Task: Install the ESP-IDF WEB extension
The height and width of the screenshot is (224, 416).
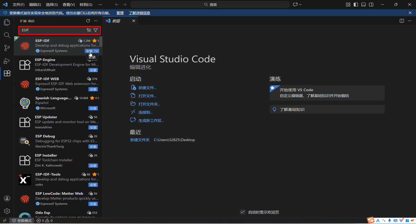Action: (x=93, y=89)
